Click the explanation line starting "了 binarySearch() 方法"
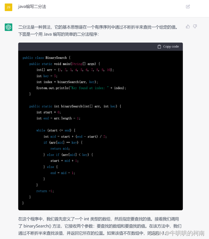This screenshot has height=239, width=209. click(x=100, y=226)
